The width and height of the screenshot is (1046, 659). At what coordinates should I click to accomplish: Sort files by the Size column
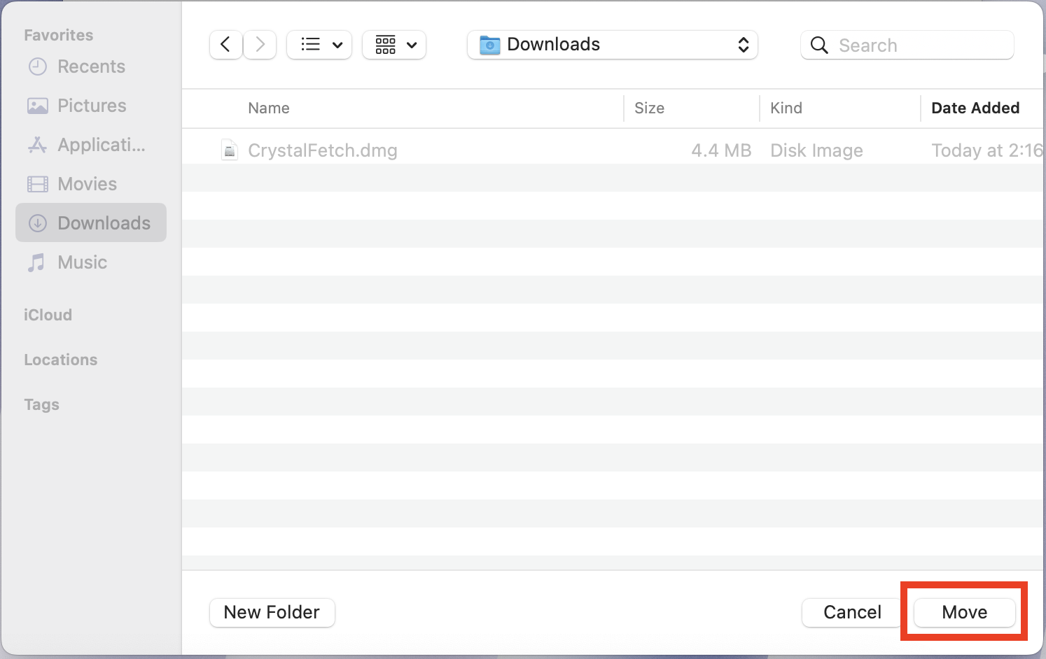[x=649, y=108]
